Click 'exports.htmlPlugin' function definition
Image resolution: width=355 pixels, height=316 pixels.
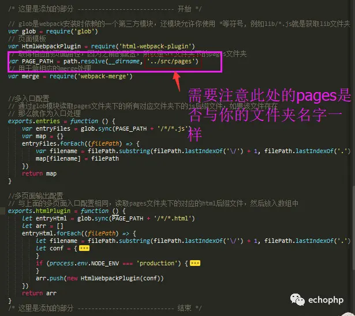point(67,211)
